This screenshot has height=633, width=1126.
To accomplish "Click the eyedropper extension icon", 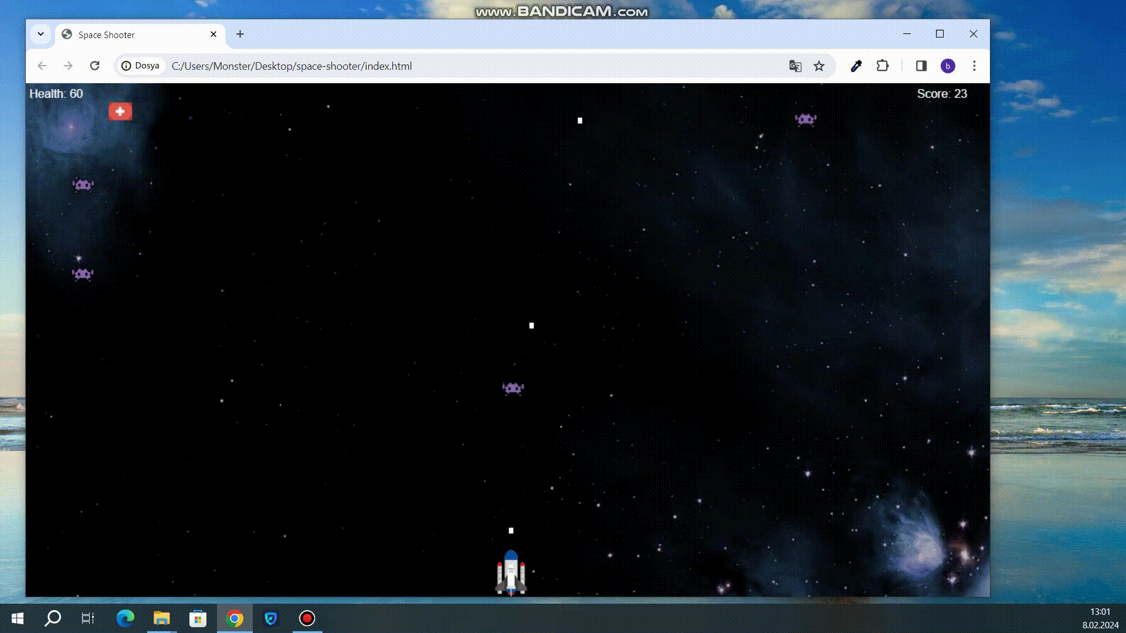I will (x=856, y=66).
